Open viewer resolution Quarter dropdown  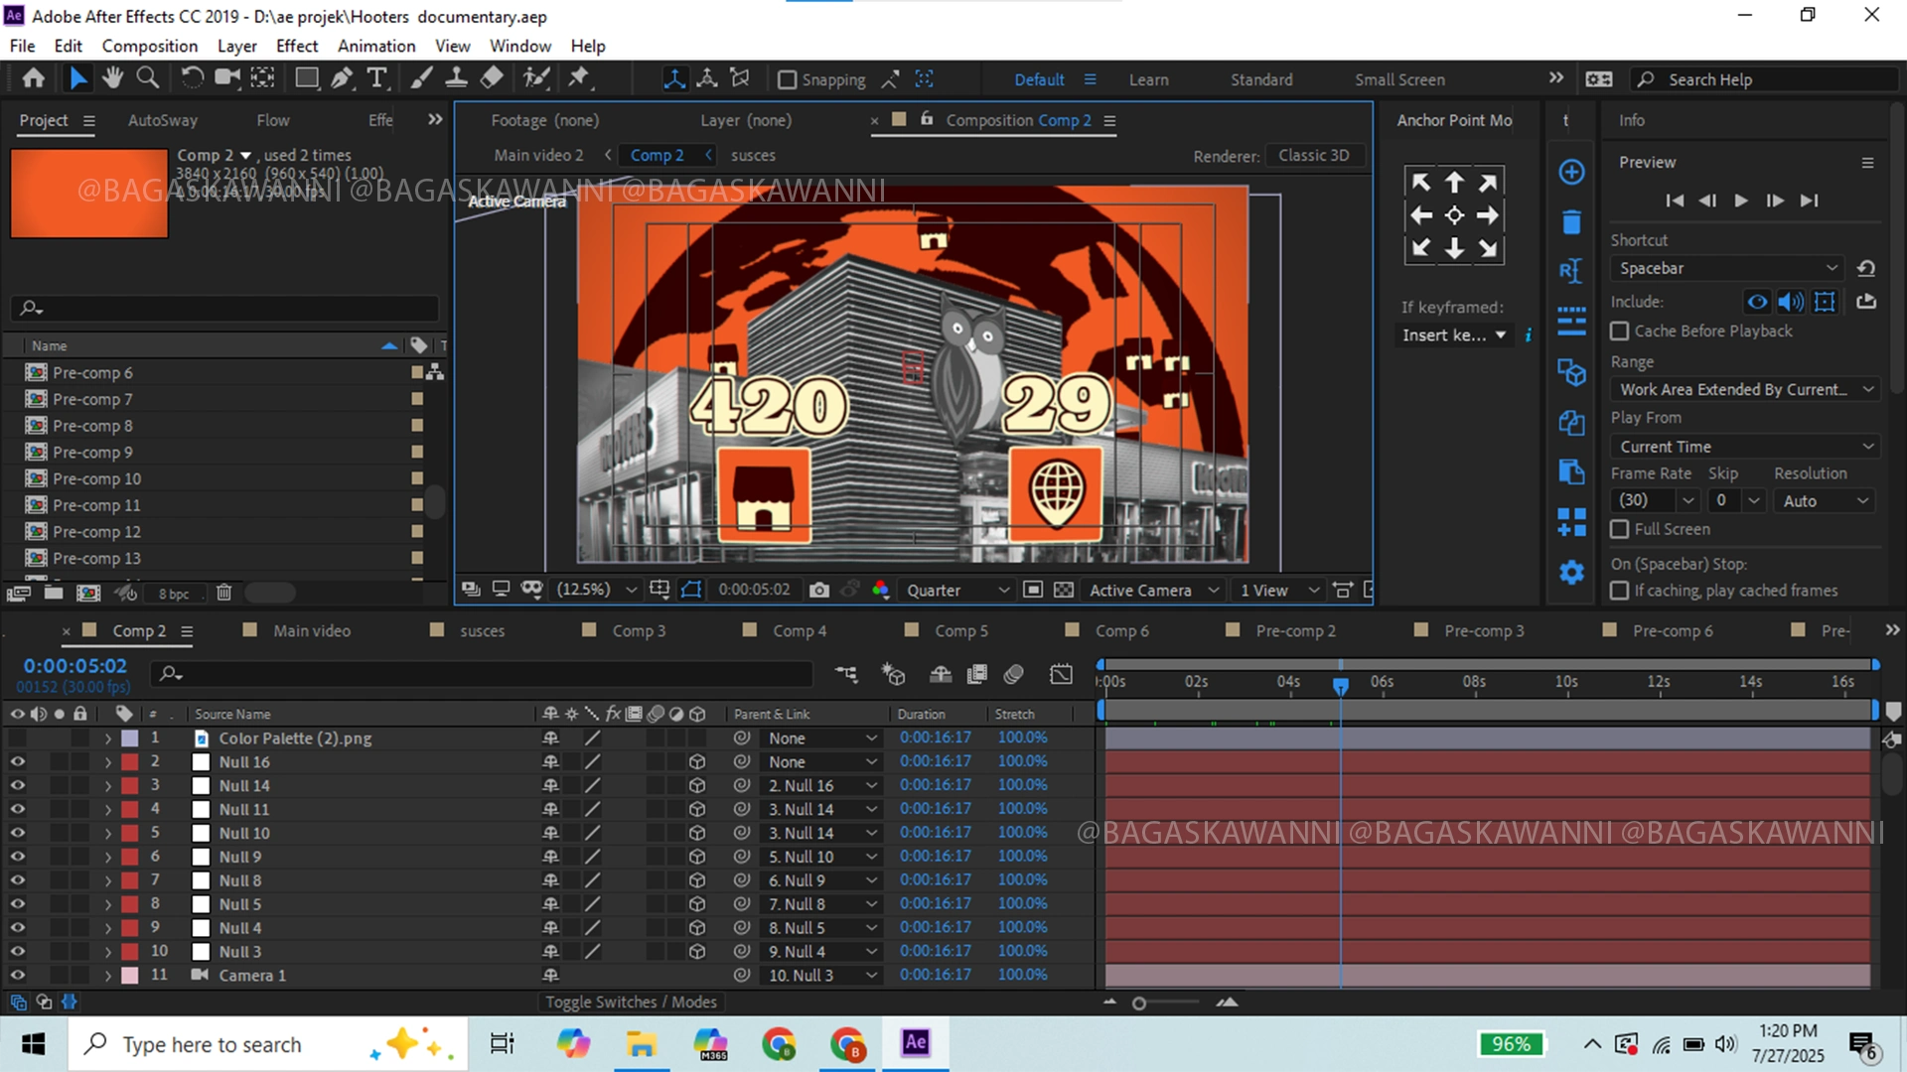click(x=956, y=590)
